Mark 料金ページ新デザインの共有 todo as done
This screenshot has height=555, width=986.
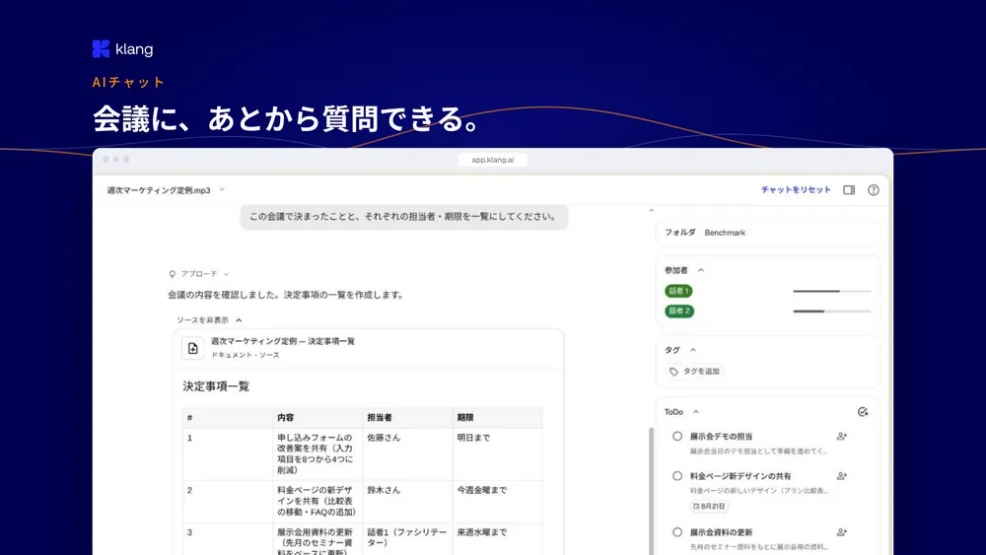tap(677, 476)
